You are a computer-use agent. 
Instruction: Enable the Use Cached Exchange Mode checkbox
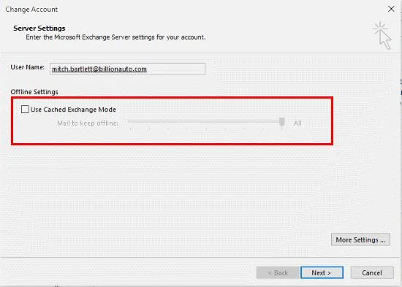click(25, 110)
